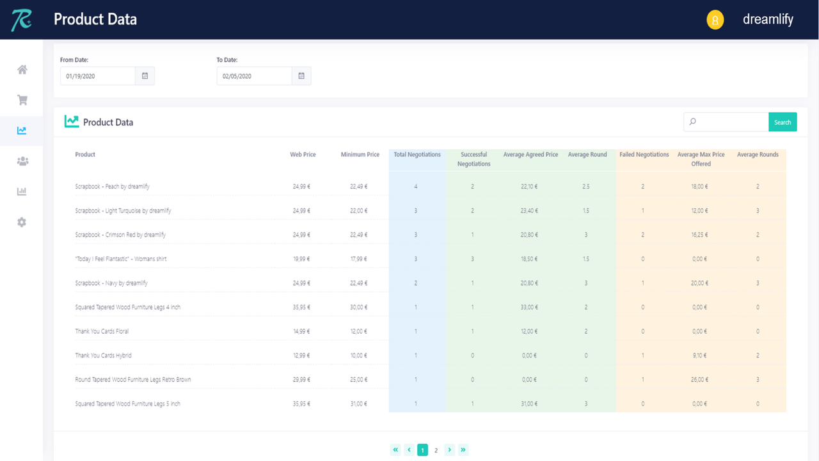
Task: Click inside the From Date field
Action: pos(96,76)
